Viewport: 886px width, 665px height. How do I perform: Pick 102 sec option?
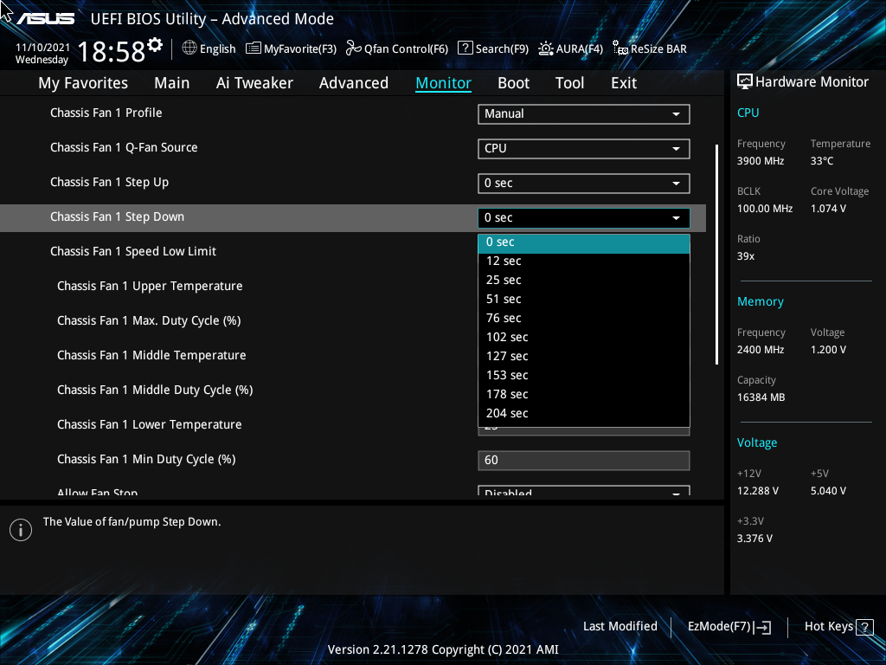point(584,338)
